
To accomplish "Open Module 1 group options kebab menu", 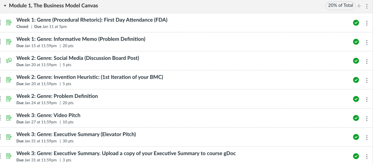I will click(367, 6).
